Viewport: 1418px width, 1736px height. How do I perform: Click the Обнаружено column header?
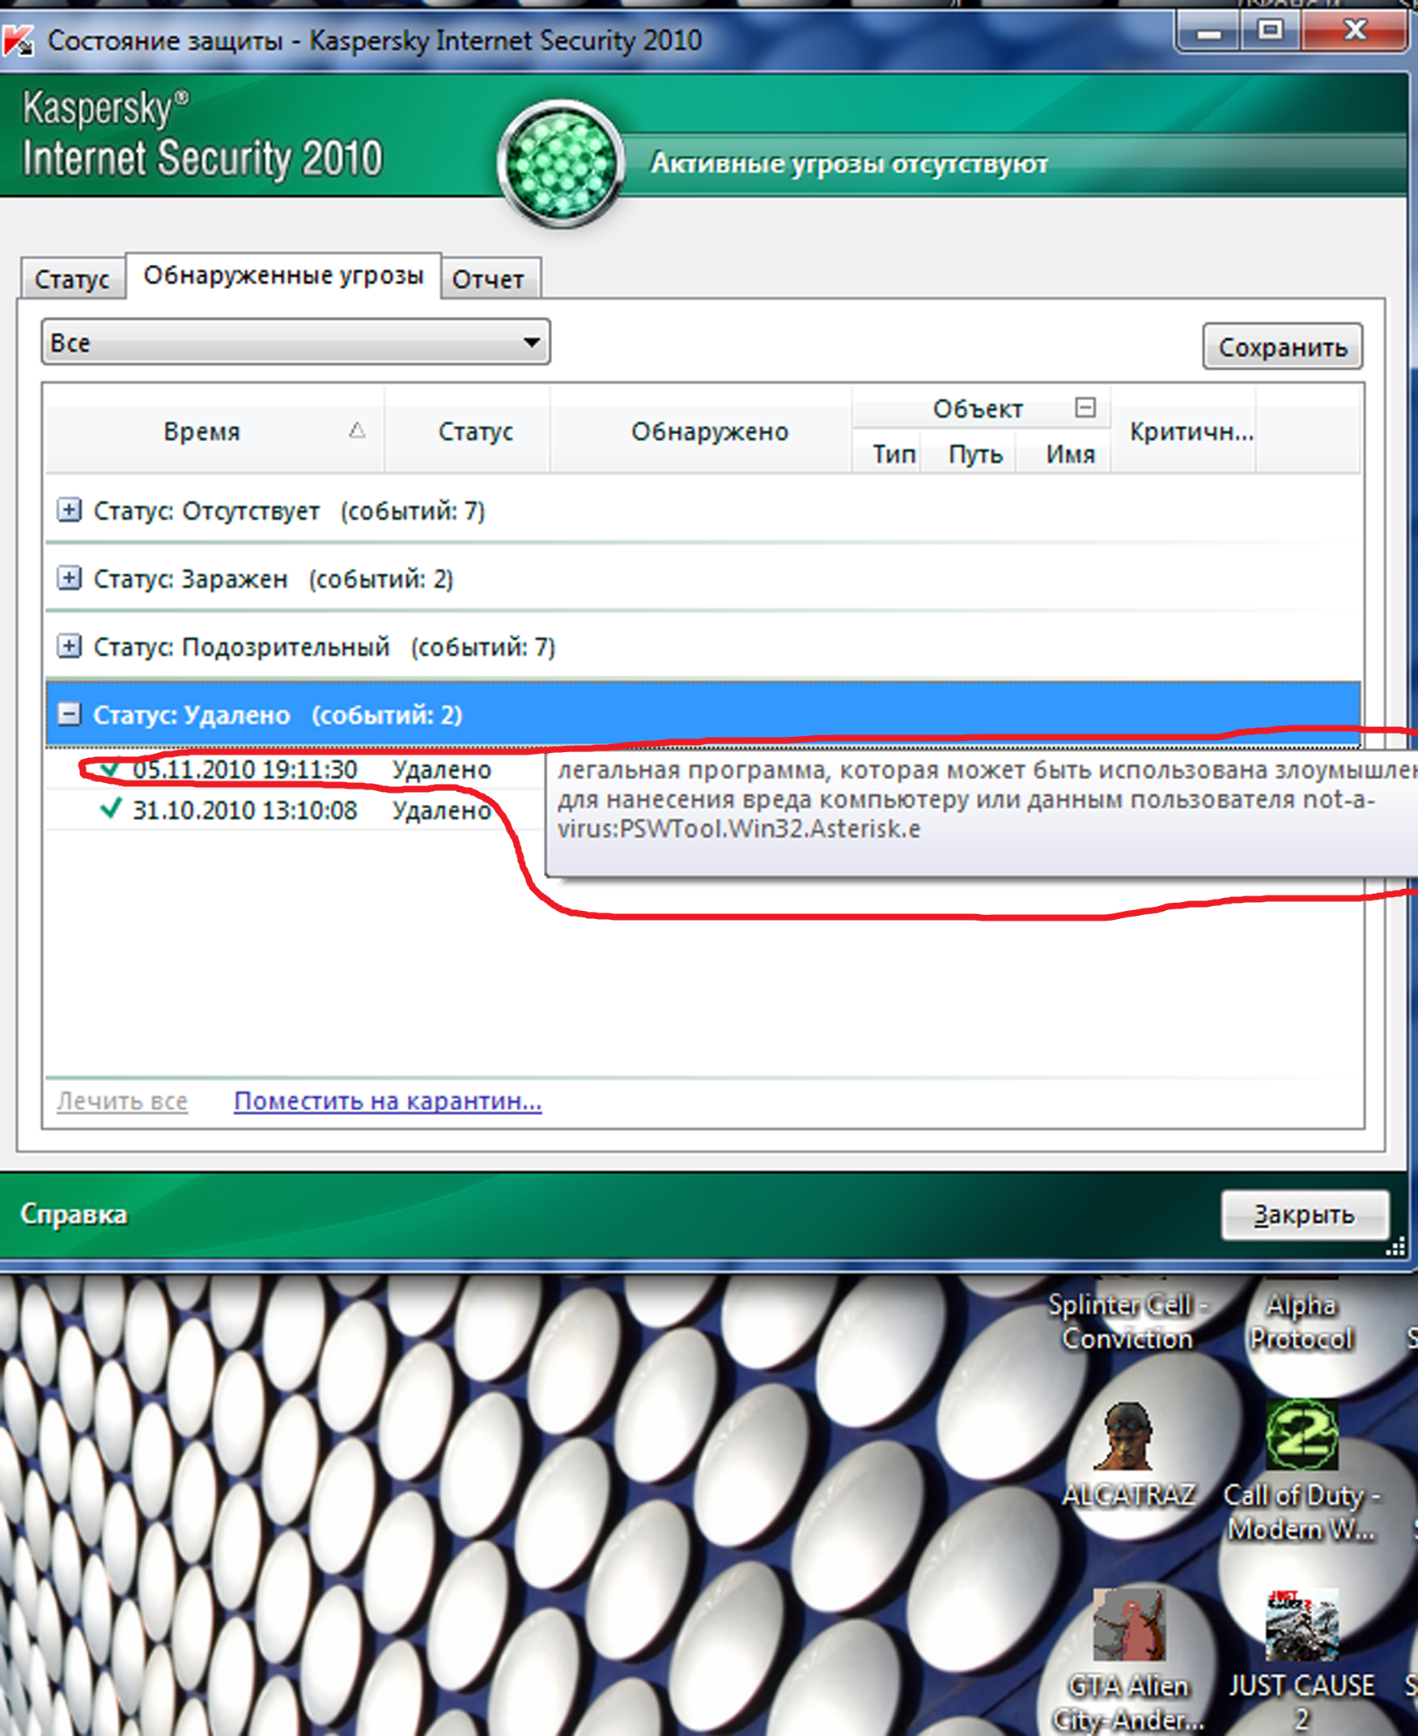(x=701, y=431)
